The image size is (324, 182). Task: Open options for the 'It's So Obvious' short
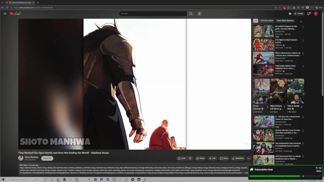pos(267,107)
